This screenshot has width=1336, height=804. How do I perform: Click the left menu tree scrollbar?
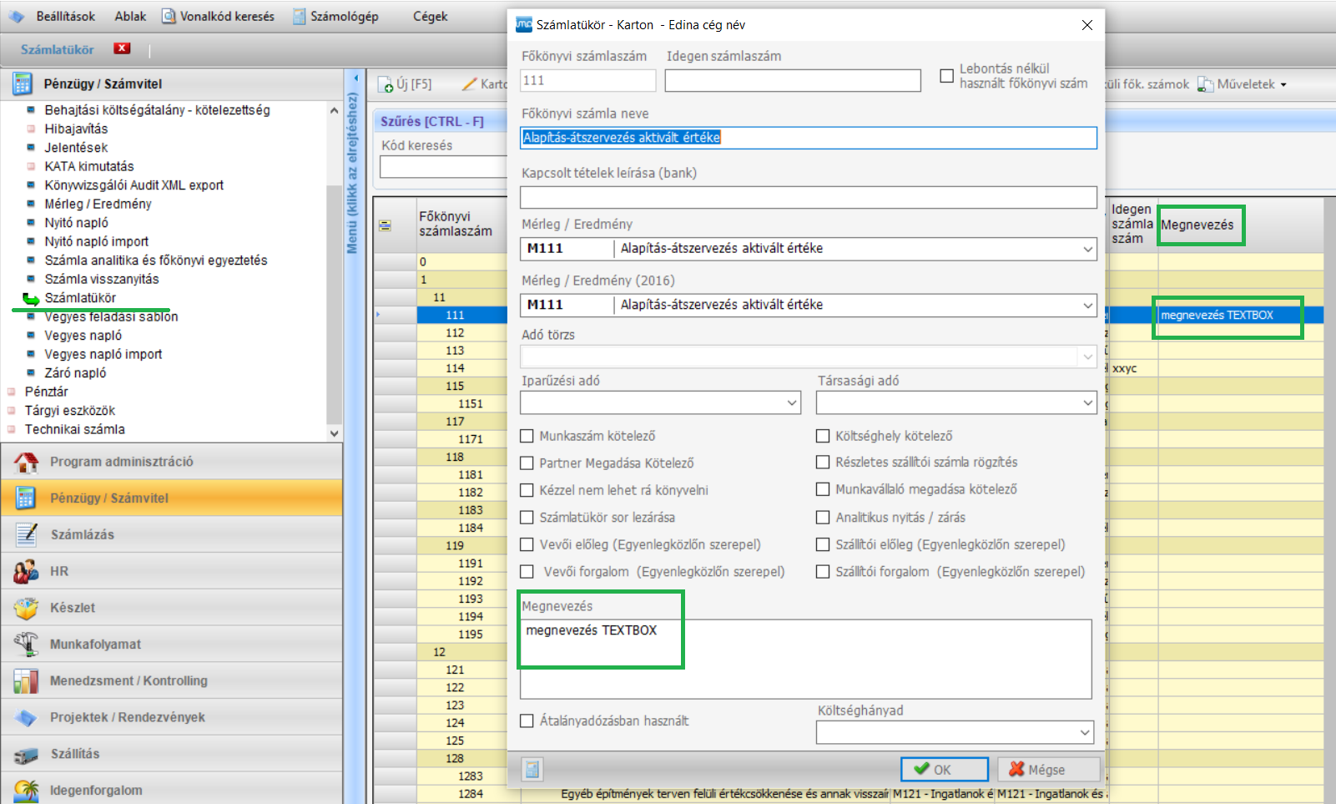tap(334, 267)
